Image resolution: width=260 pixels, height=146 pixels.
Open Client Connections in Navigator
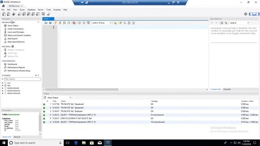15,29
